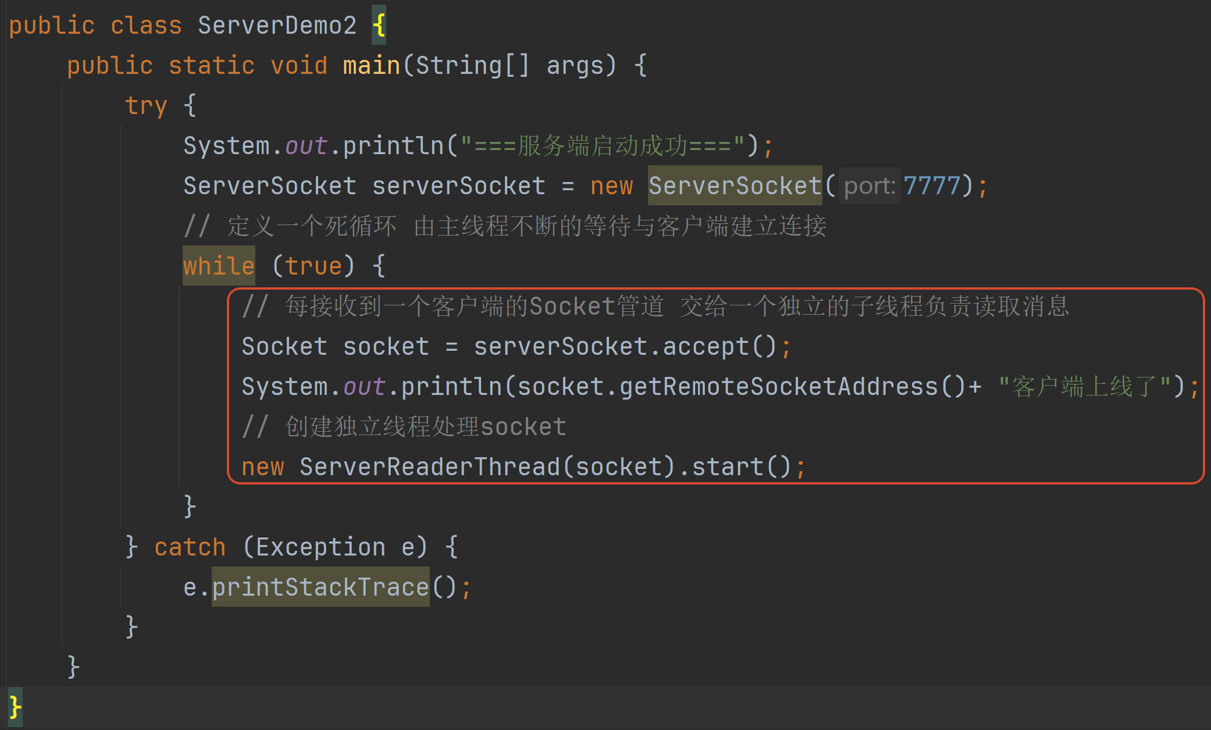The image size is (1211, 730).
Task: Click the true literal in while condition
Action: tap(313, 266)
